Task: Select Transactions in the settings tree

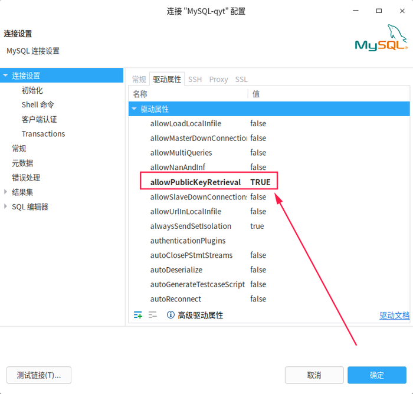Action: click(43, 134)
